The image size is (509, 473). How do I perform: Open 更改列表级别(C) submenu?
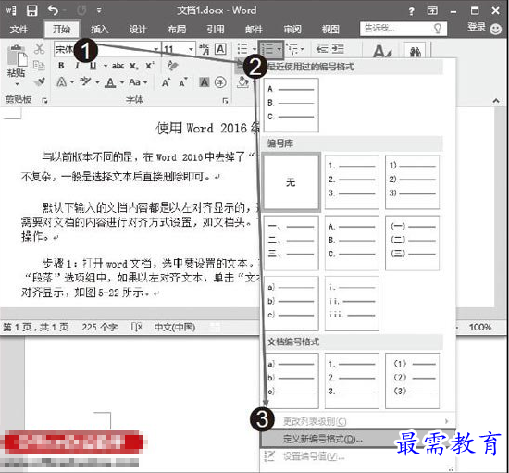point(358,421)
